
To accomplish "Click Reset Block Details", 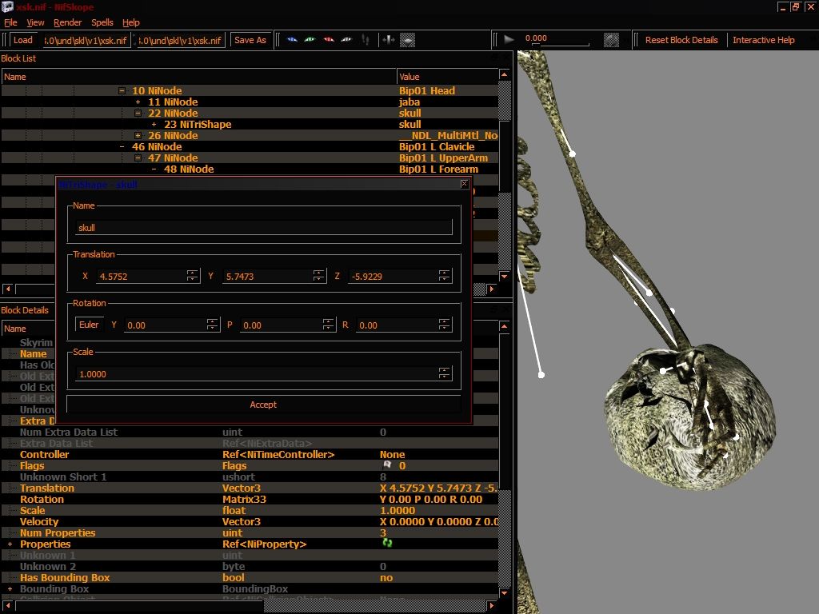I will (x=681, y=40).
